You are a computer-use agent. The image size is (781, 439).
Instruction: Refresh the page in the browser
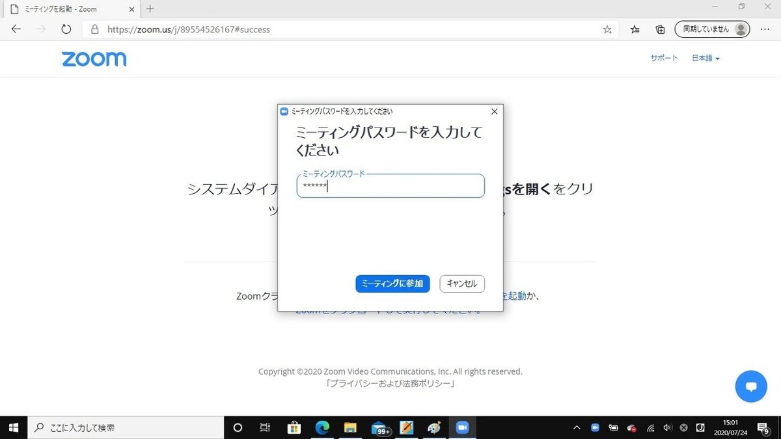[x=66, y=29]
